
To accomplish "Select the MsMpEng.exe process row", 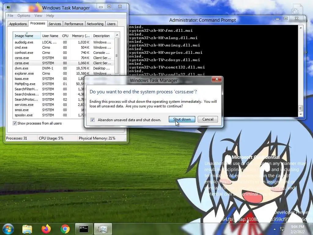I will pyautogui.click(x=49, y=84).
